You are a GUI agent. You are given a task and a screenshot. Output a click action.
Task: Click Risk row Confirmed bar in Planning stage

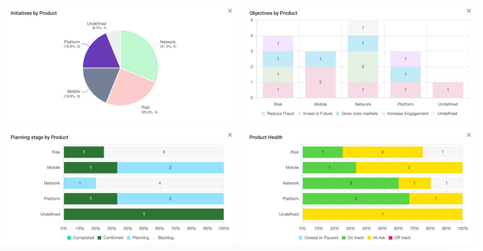click(84, 152)
